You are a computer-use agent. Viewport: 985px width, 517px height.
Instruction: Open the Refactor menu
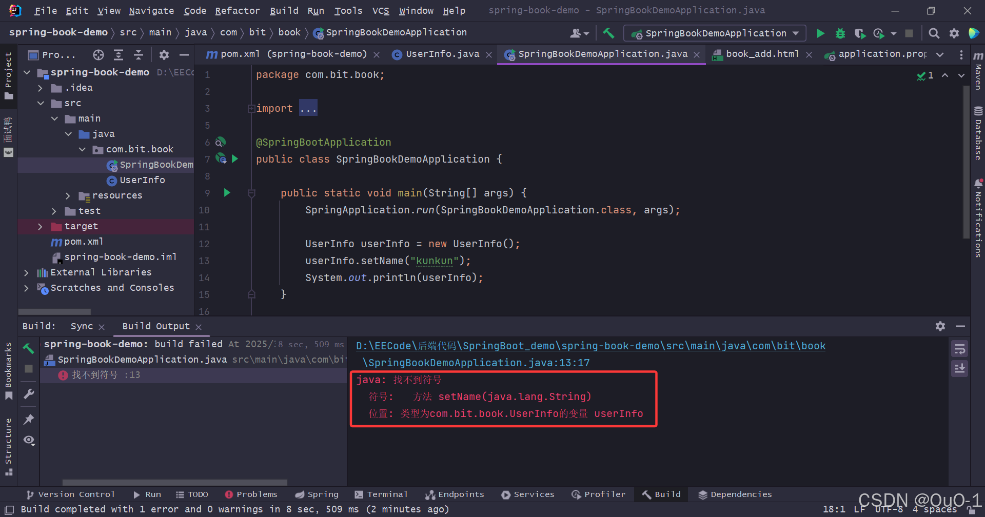coord(237,11)
